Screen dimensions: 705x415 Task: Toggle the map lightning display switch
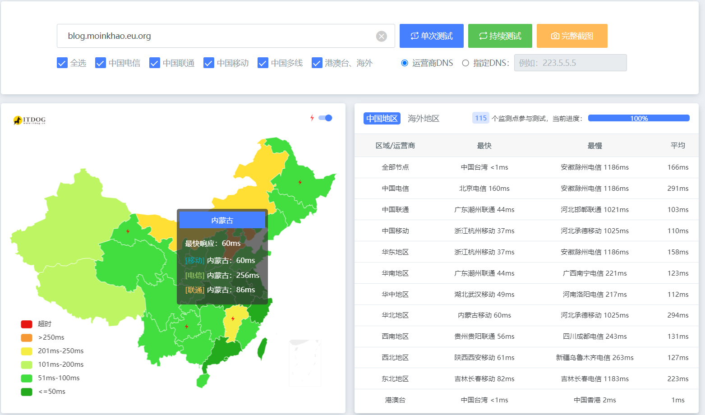[325, 118]
